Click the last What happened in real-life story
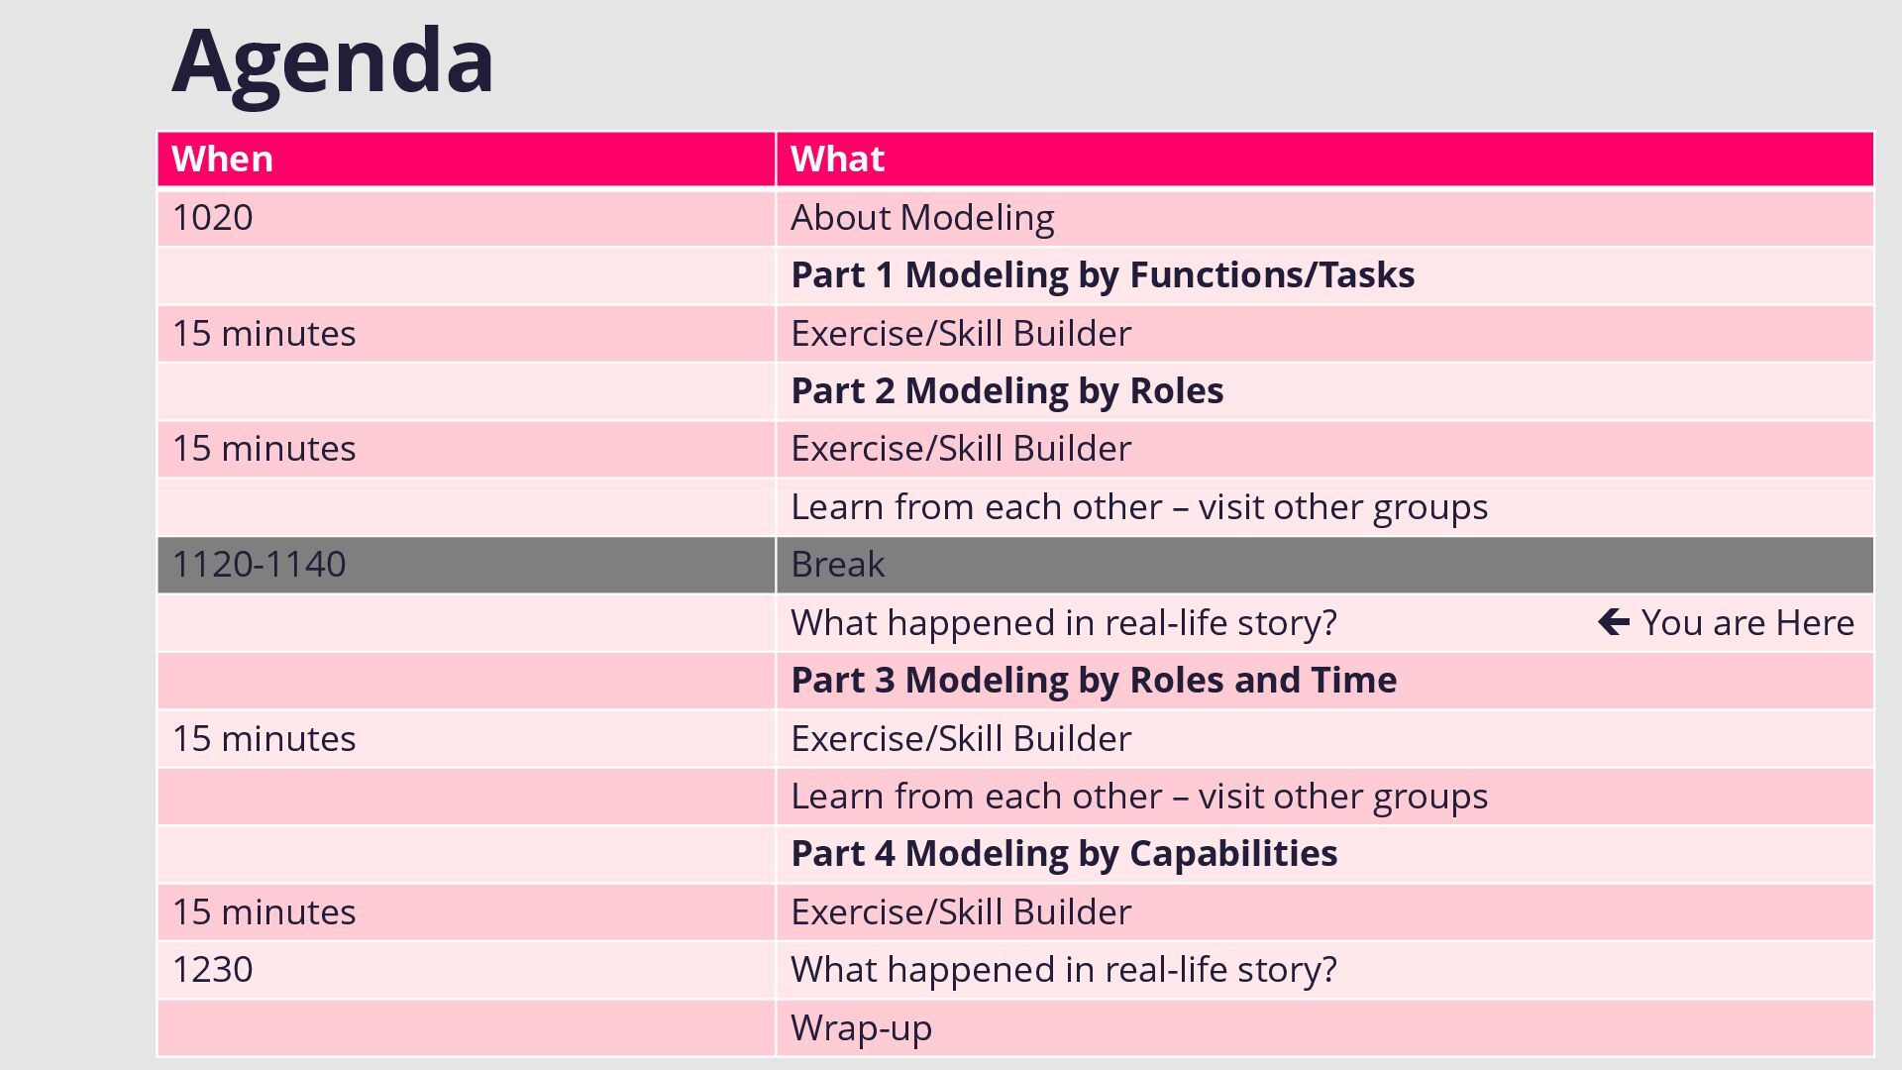1902x1070 pixels. coord(1064,970)
